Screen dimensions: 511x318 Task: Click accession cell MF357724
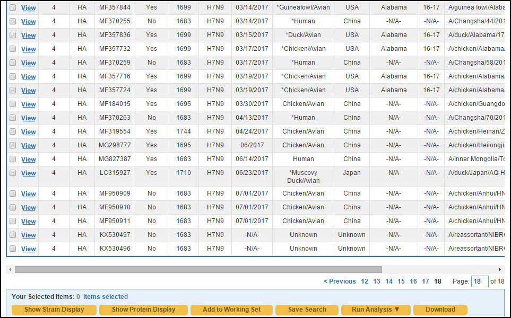pyautogui.click(x=115, y=90)
